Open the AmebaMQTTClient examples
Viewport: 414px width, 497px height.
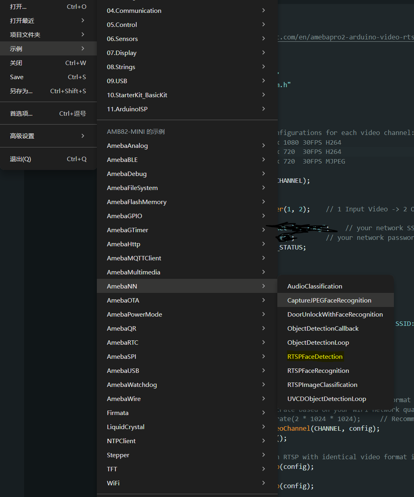(187, 258)
